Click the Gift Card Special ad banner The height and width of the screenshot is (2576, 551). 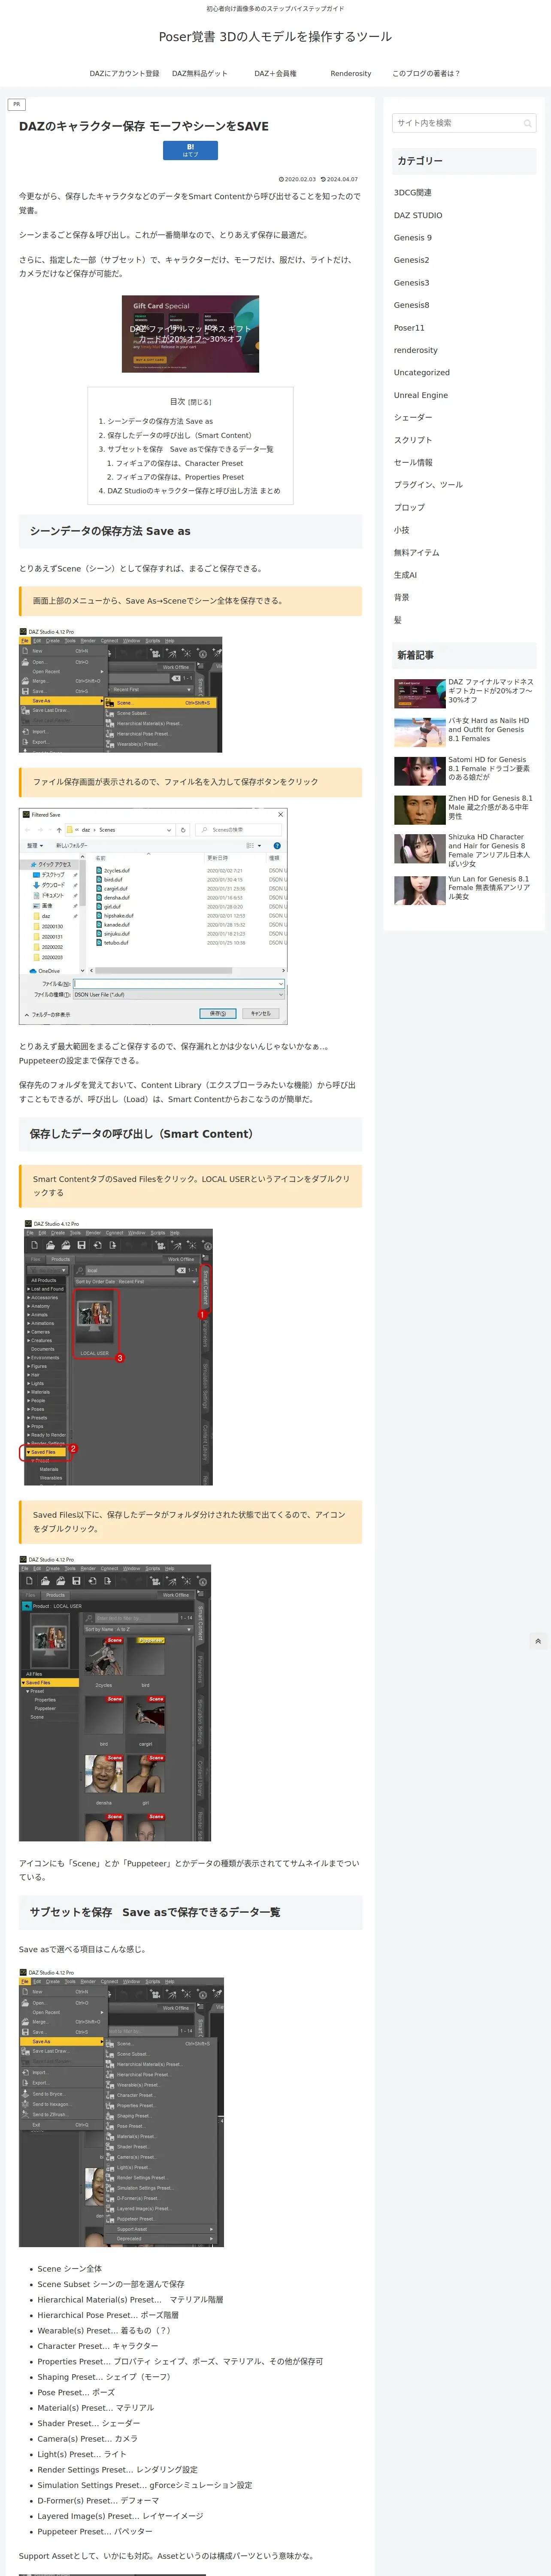point(190,334)
